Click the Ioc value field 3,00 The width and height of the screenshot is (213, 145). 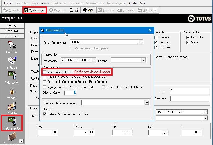(x=48, y=132)
